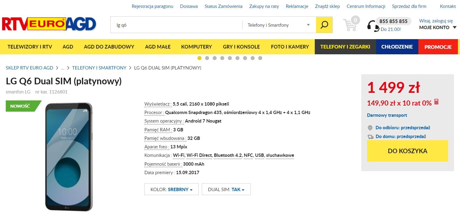The image size is (460, 216).
Task: Open the DUAL SIM: TAK dropdown
Action: (226, 189)
